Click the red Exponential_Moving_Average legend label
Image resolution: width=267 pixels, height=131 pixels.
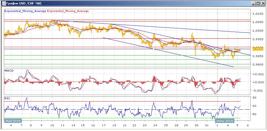pyautogui.click(x=68, y=11)
